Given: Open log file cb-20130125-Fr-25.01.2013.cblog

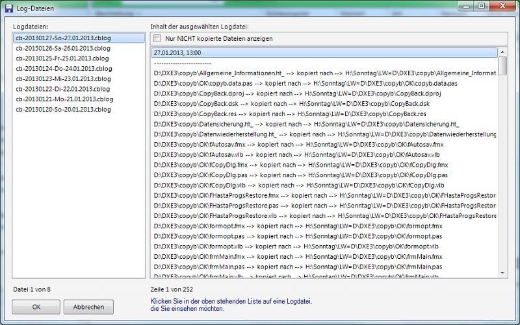Looking at the screenshot, I should 62,58.
